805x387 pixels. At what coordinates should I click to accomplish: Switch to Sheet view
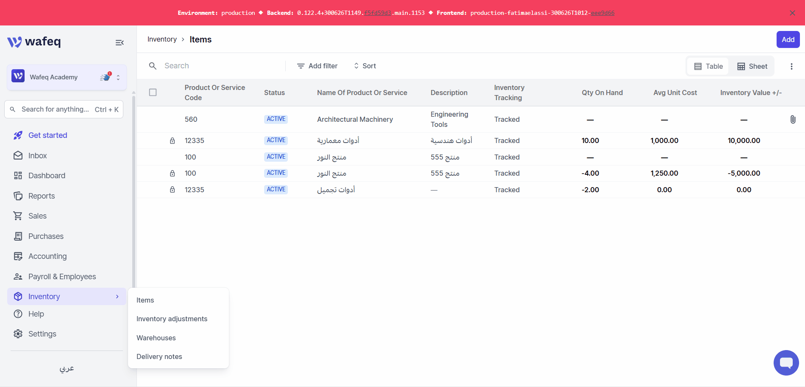coord(752,66)
